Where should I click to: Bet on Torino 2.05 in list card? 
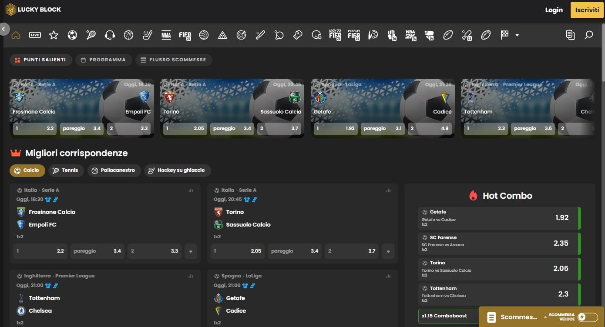coord(238,251)
